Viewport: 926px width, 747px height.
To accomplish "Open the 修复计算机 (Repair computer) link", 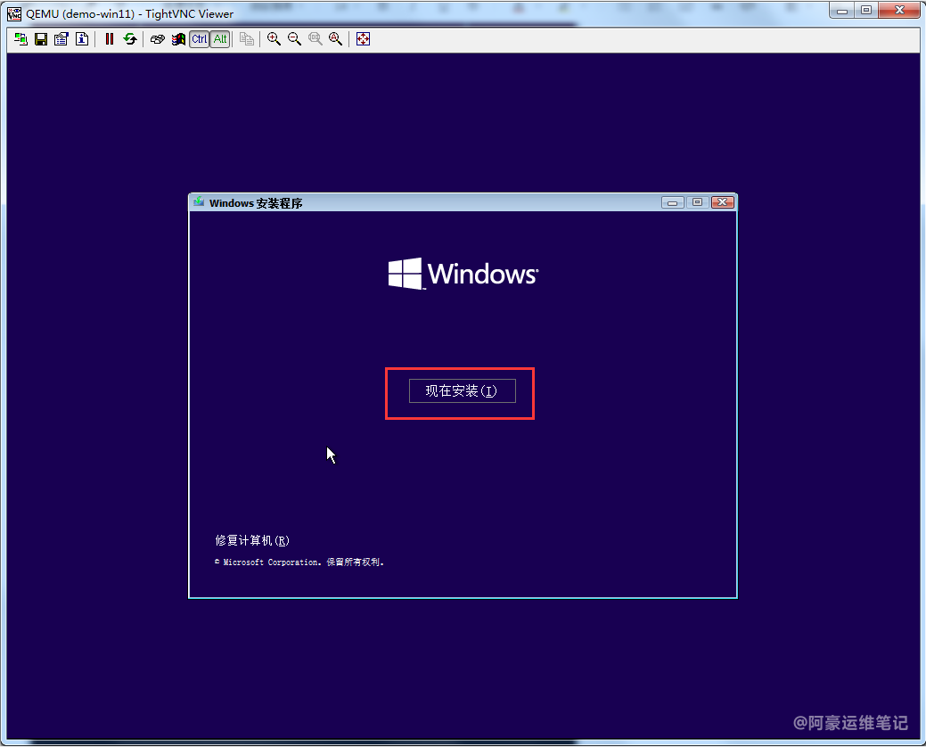I will click(252, 540).
